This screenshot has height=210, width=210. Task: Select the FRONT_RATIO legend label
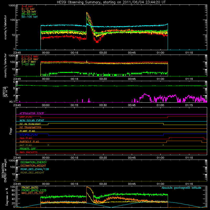point(30,188)
